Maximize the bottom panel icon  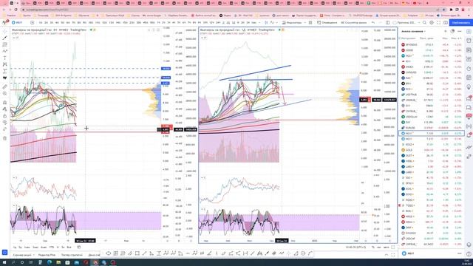pyautogui.click(x=393, y=255)
